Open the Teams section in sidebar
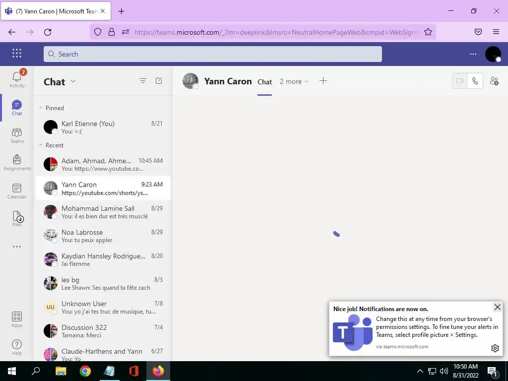The image size is (508, 381). pos(17,135)
